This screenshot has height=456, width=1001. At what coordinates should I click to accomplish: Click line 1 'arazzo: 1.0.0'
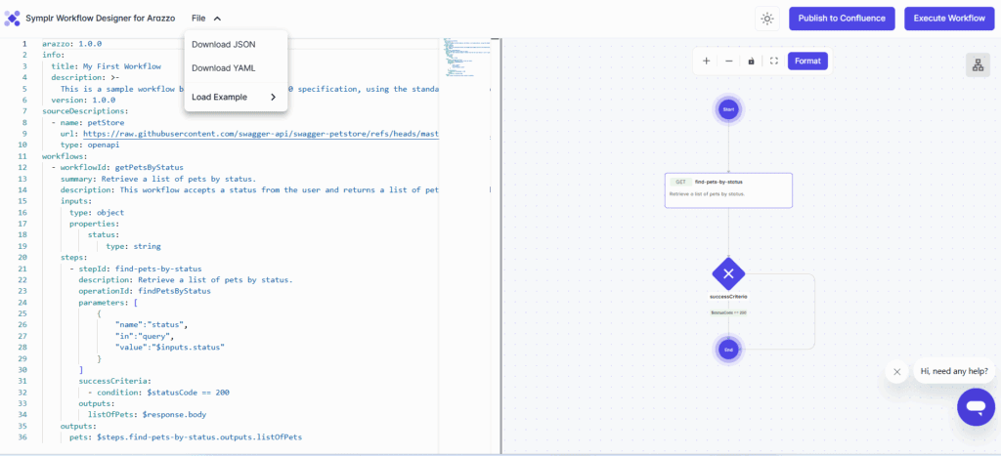point(72,44)
